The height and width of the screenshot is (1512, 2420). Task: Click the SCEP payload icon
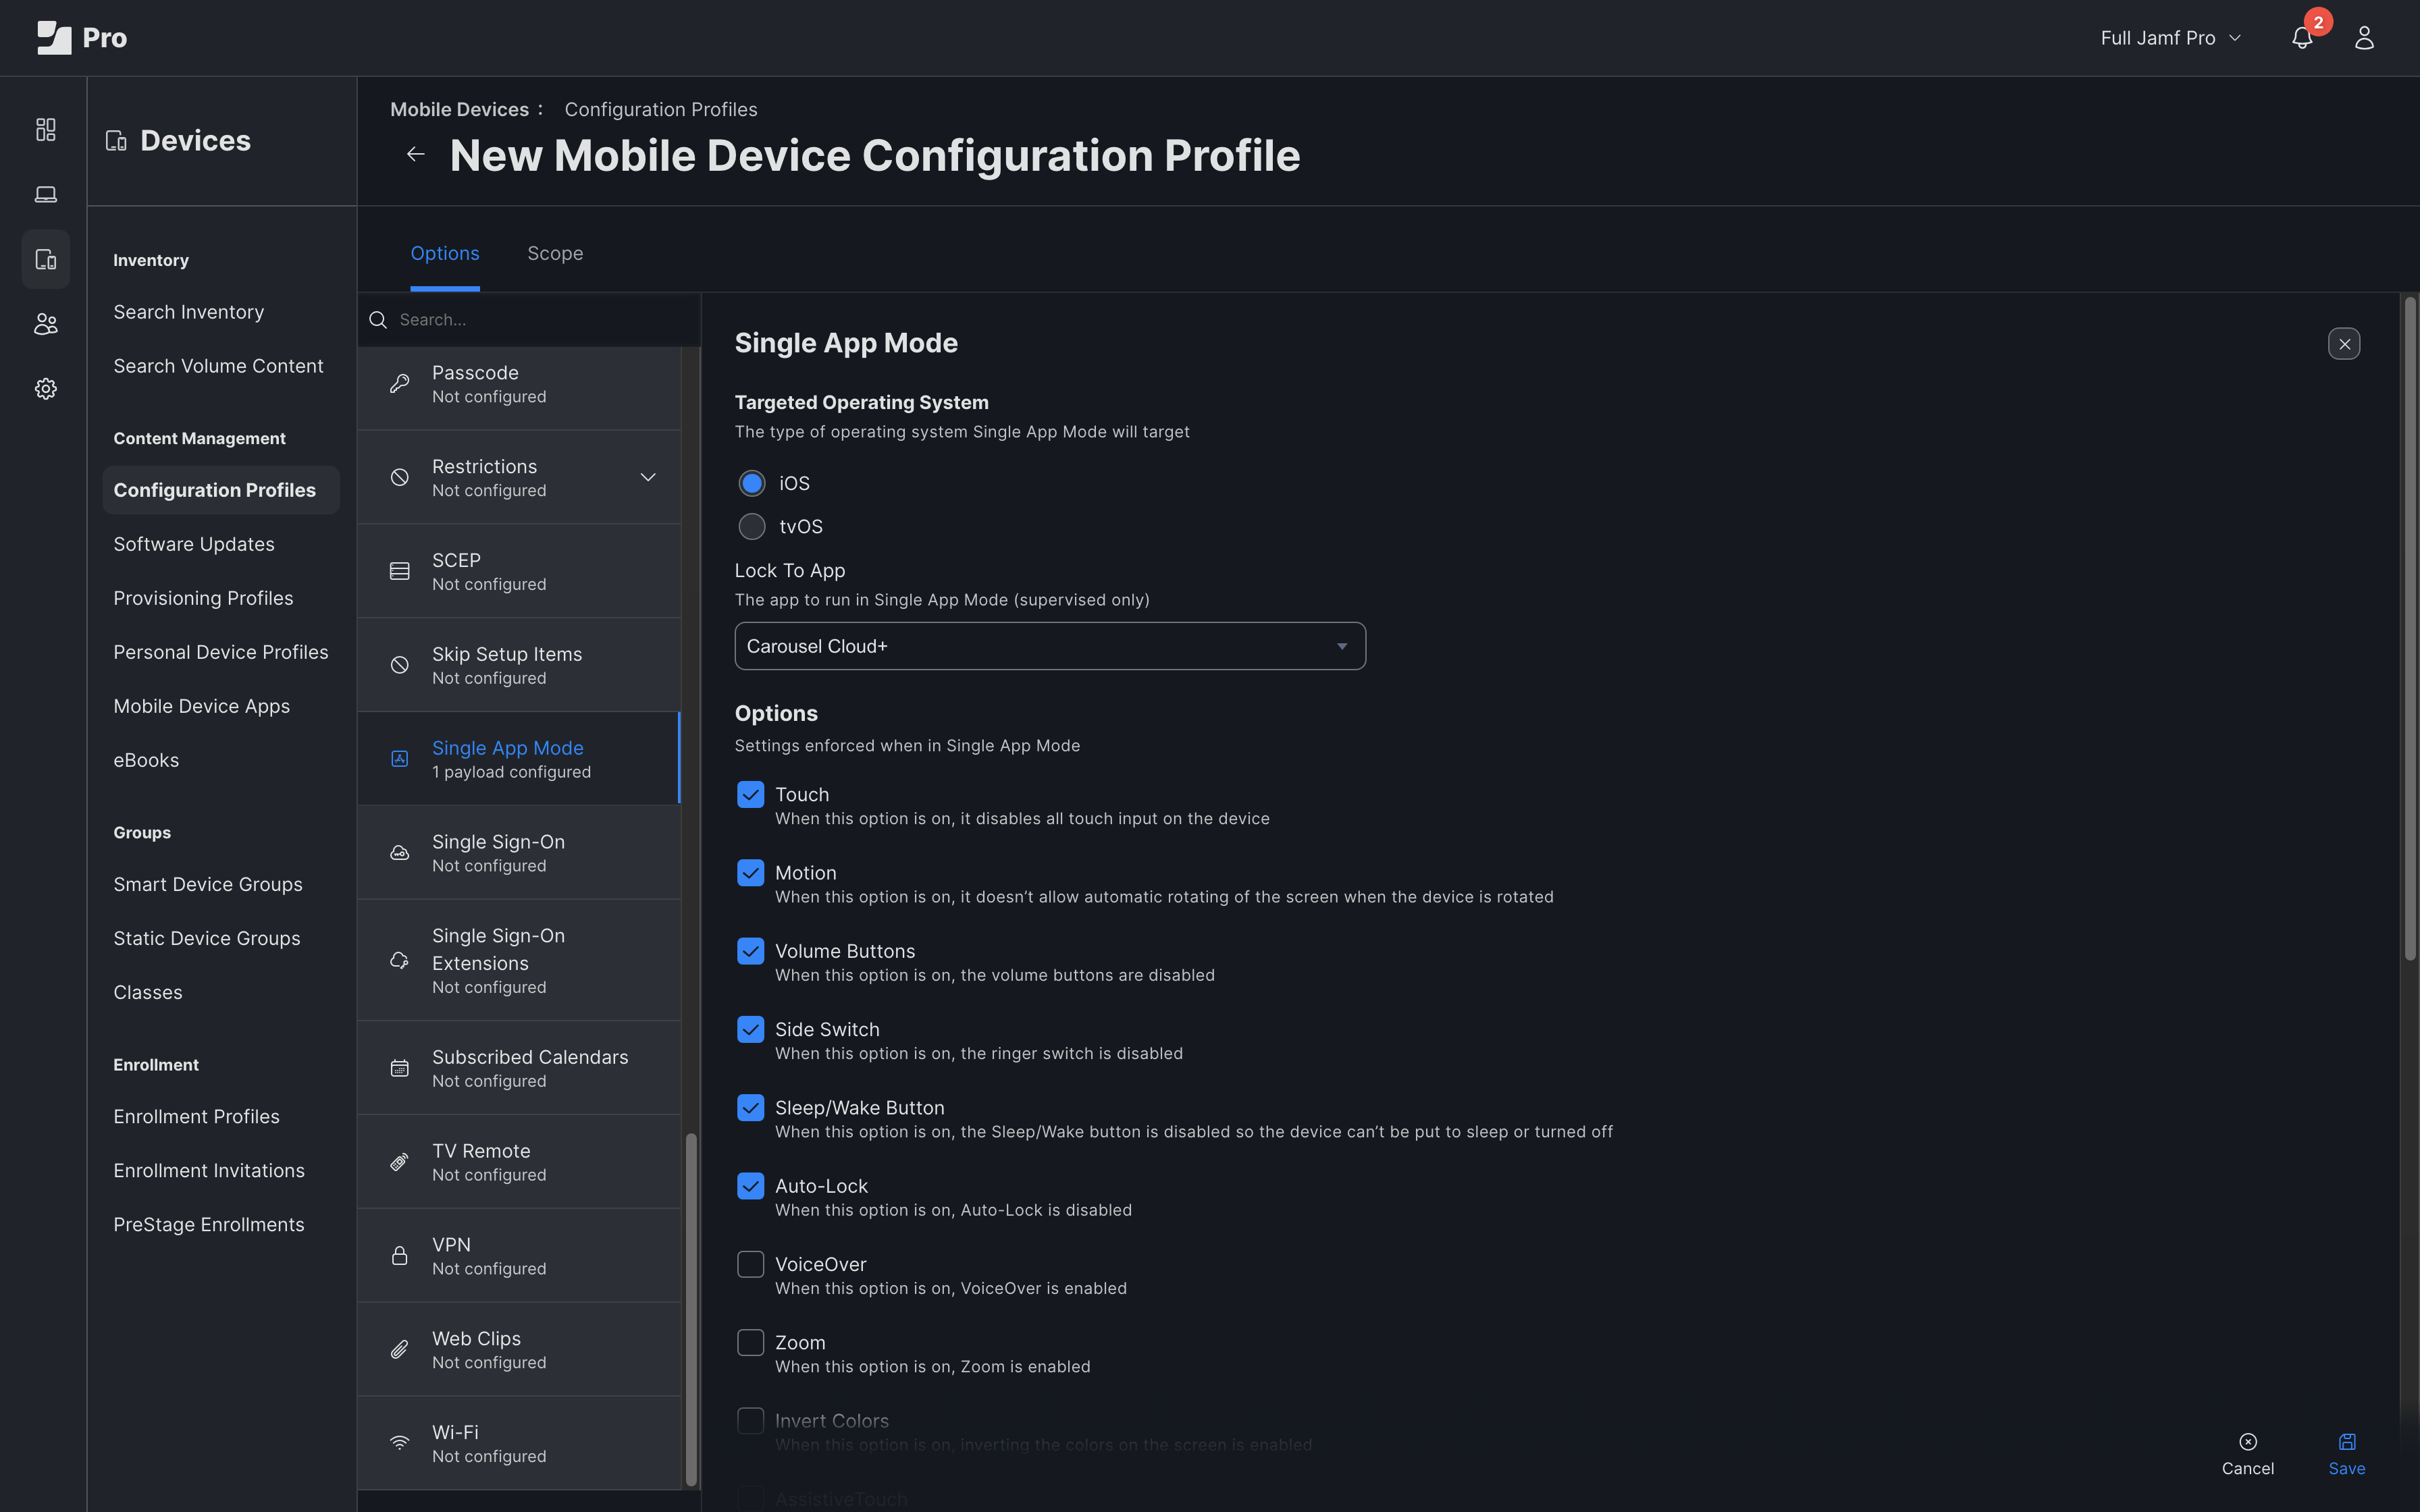[x=399, y=571]
